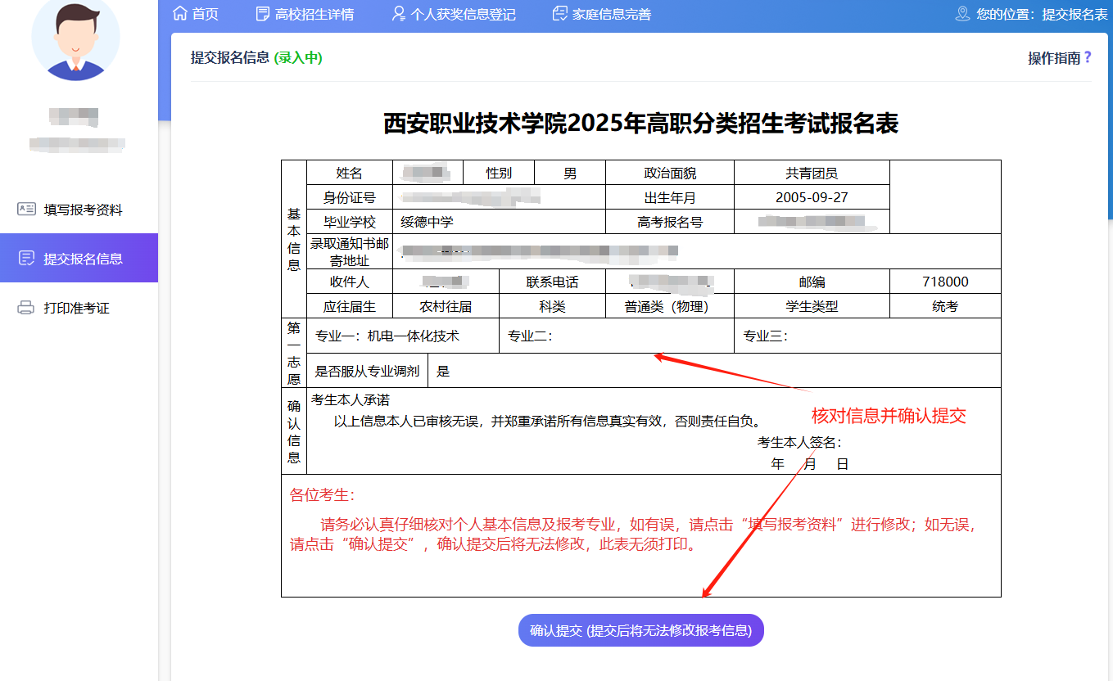Click the 填写报考资料 card icon in sidebar

[x=26, y=210]
